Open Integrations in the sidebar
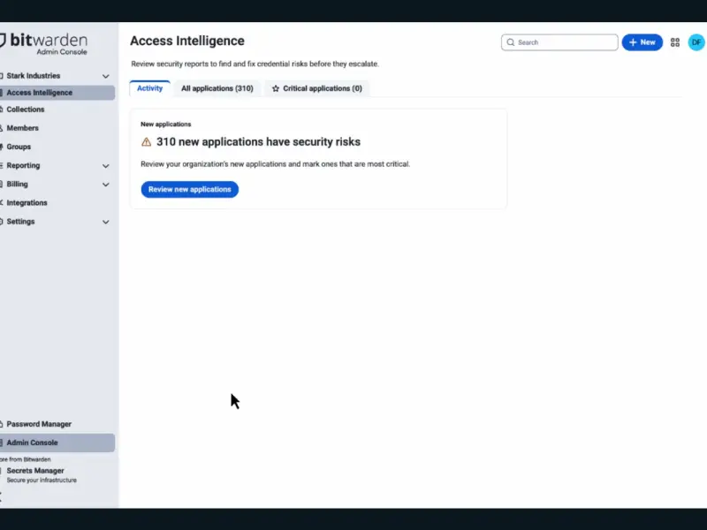 (x=27, y=203)
